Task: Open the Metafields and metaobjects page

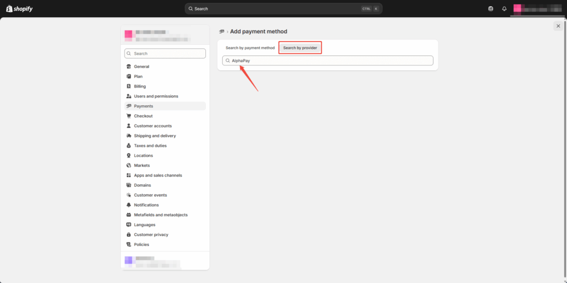Action: pyautogui.click(x=161, y=215)
